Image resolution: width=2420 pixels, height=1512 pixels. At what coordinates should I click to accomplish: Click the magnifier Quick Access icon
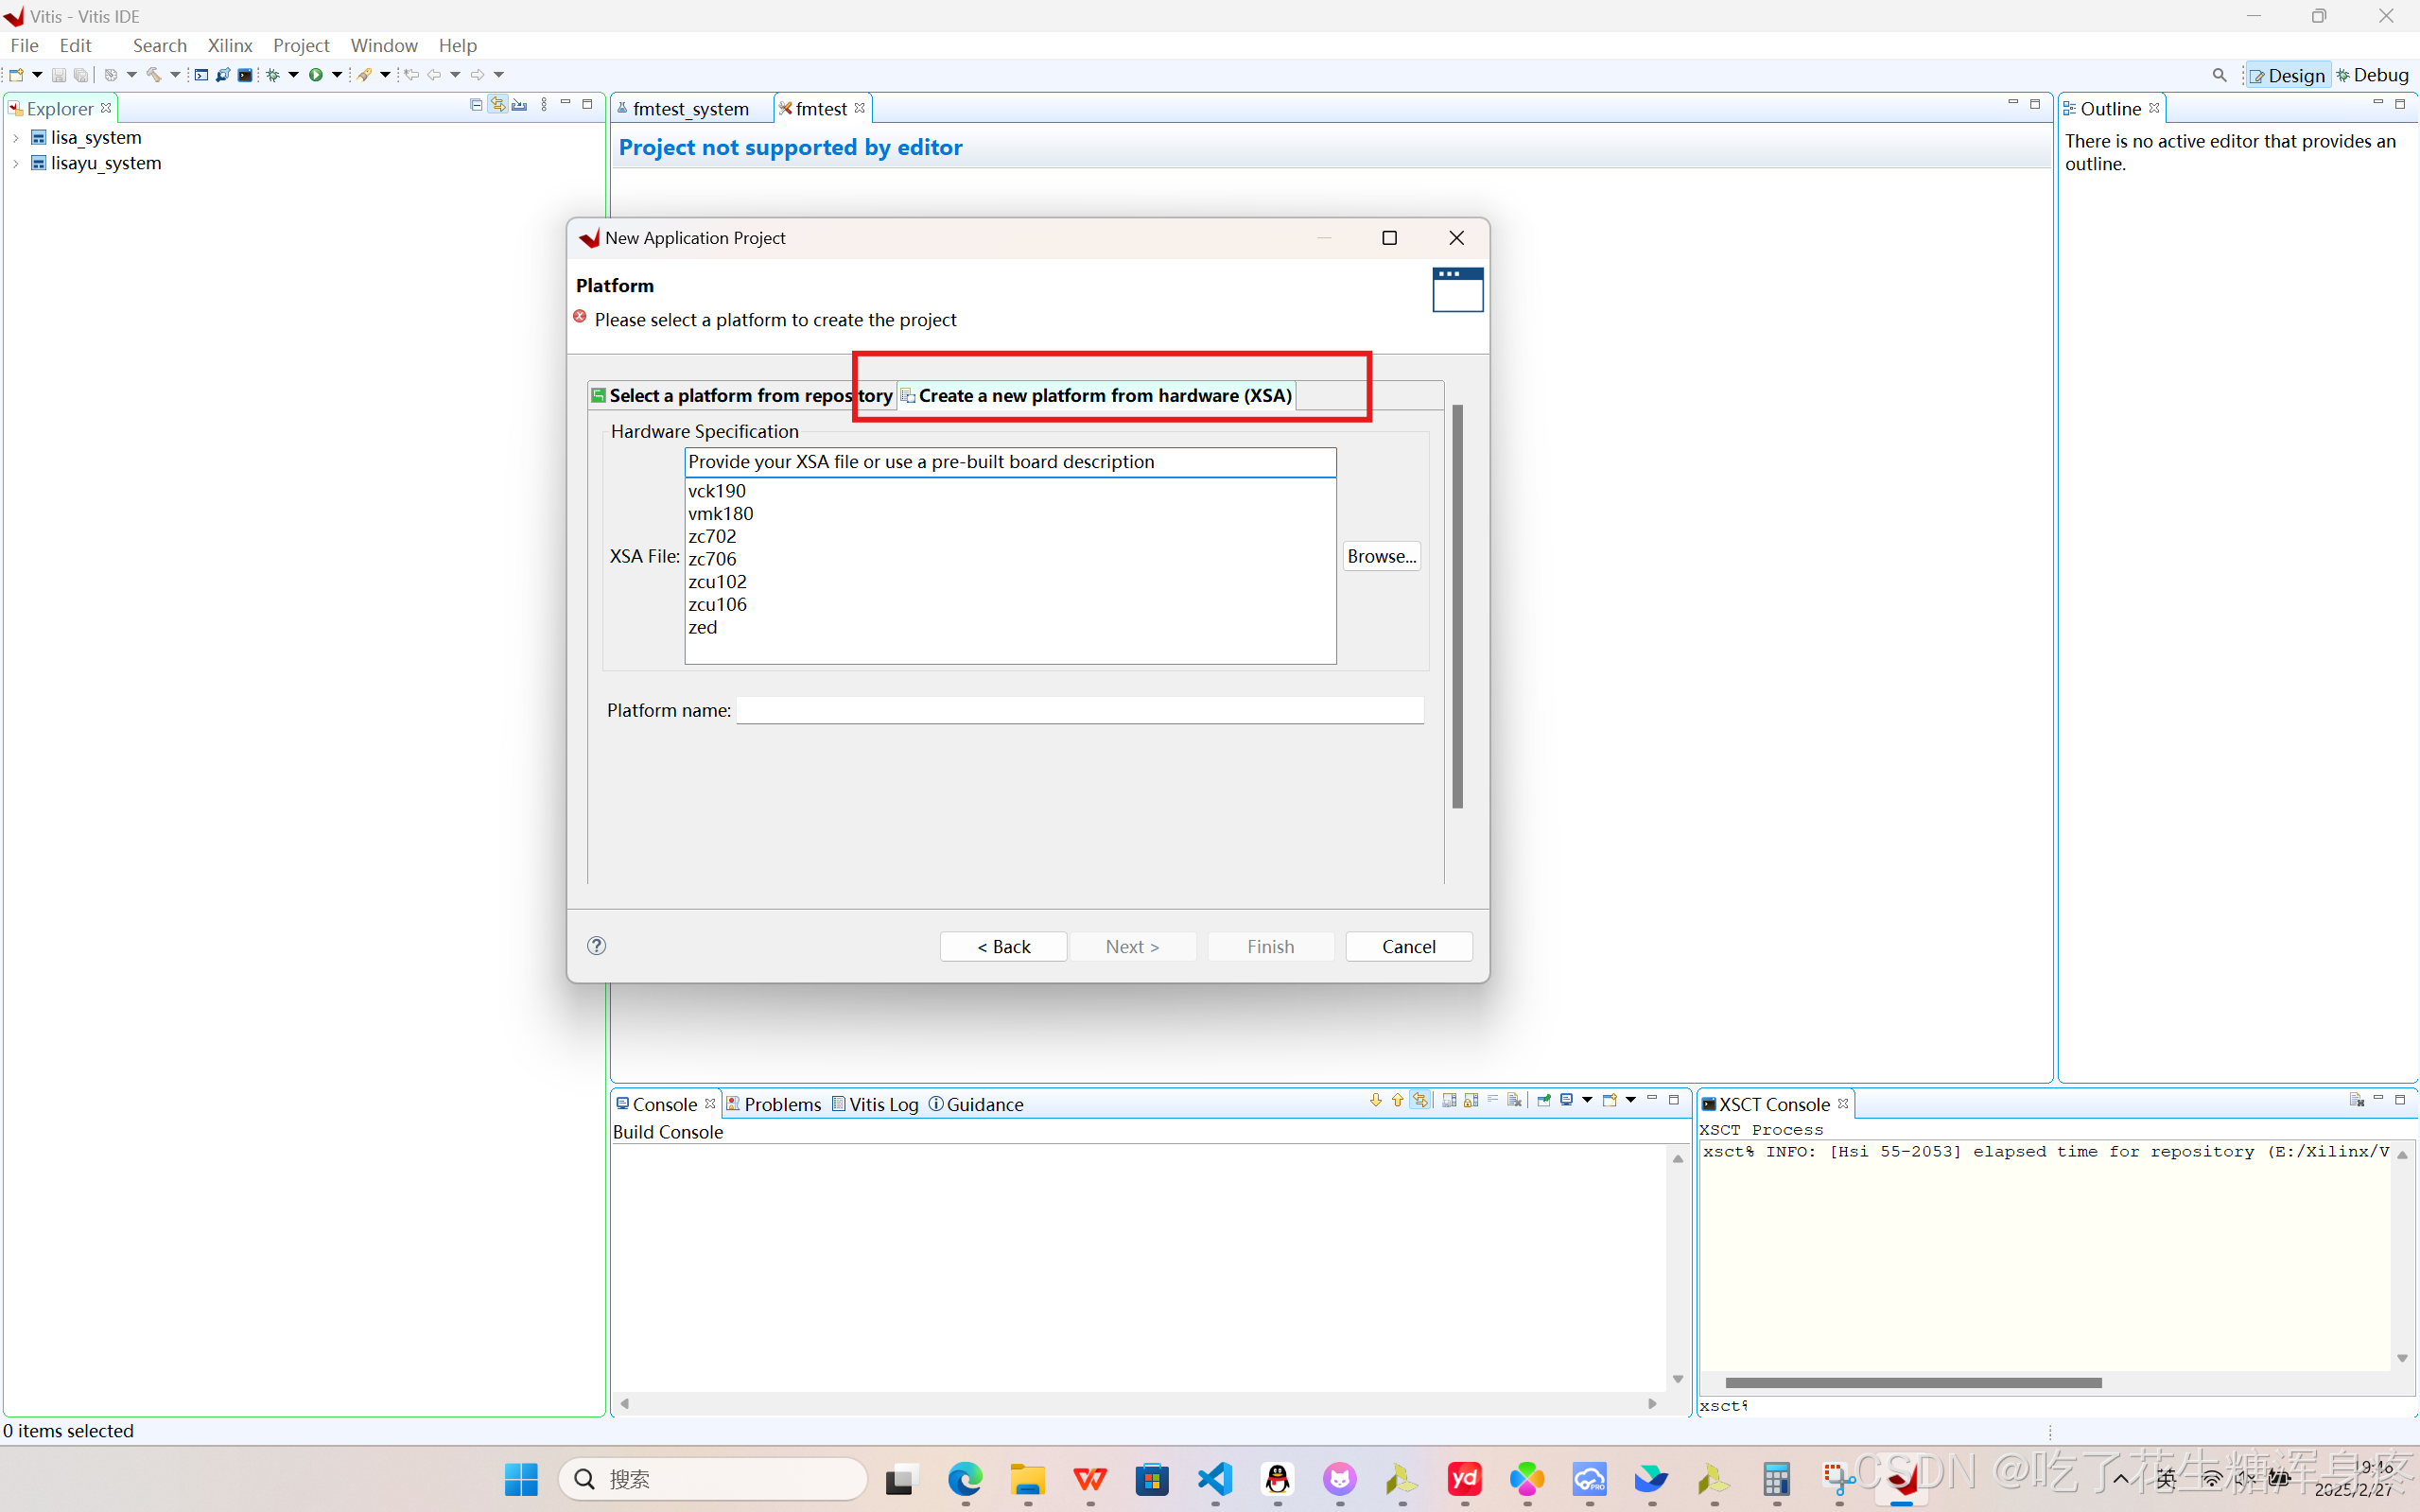(x=2219, y=75)
